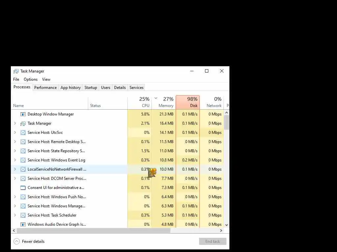Image resolution: width=337 pixels, height=252 pixels.
Task: Click the 0.2 MB/s disk value
Action: click(190, 160)
